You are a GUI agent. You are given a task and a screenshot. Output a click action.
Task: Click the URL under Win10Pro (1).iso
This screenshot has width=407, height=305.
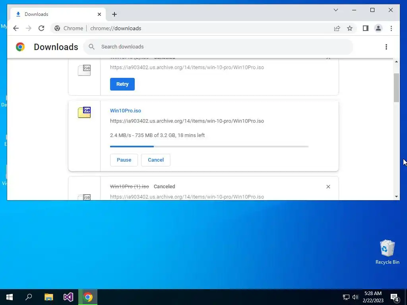point(187,197)
